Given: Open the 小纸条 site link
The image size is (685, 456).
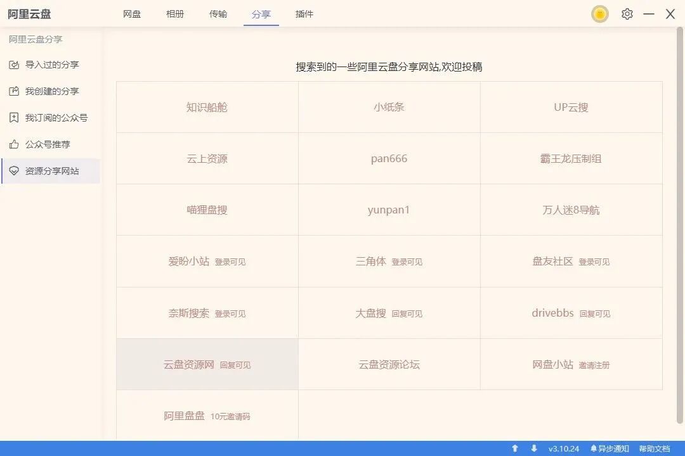Looking at the screenshot, I should pos(389,107).
